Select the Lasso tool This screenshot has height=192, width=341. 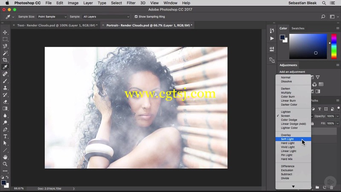point(5,46)
